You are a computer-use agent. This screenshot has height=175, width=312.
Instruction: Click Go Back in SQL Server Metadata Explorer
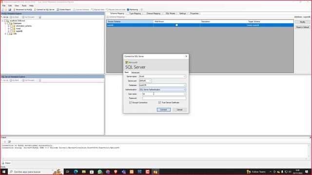14,80
